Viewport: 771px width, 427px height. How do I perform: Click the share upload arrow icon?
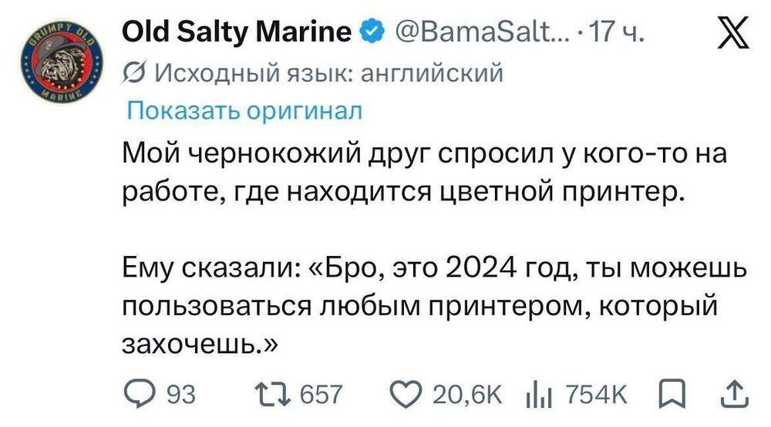pyautogui.click(x=735, y=394)
